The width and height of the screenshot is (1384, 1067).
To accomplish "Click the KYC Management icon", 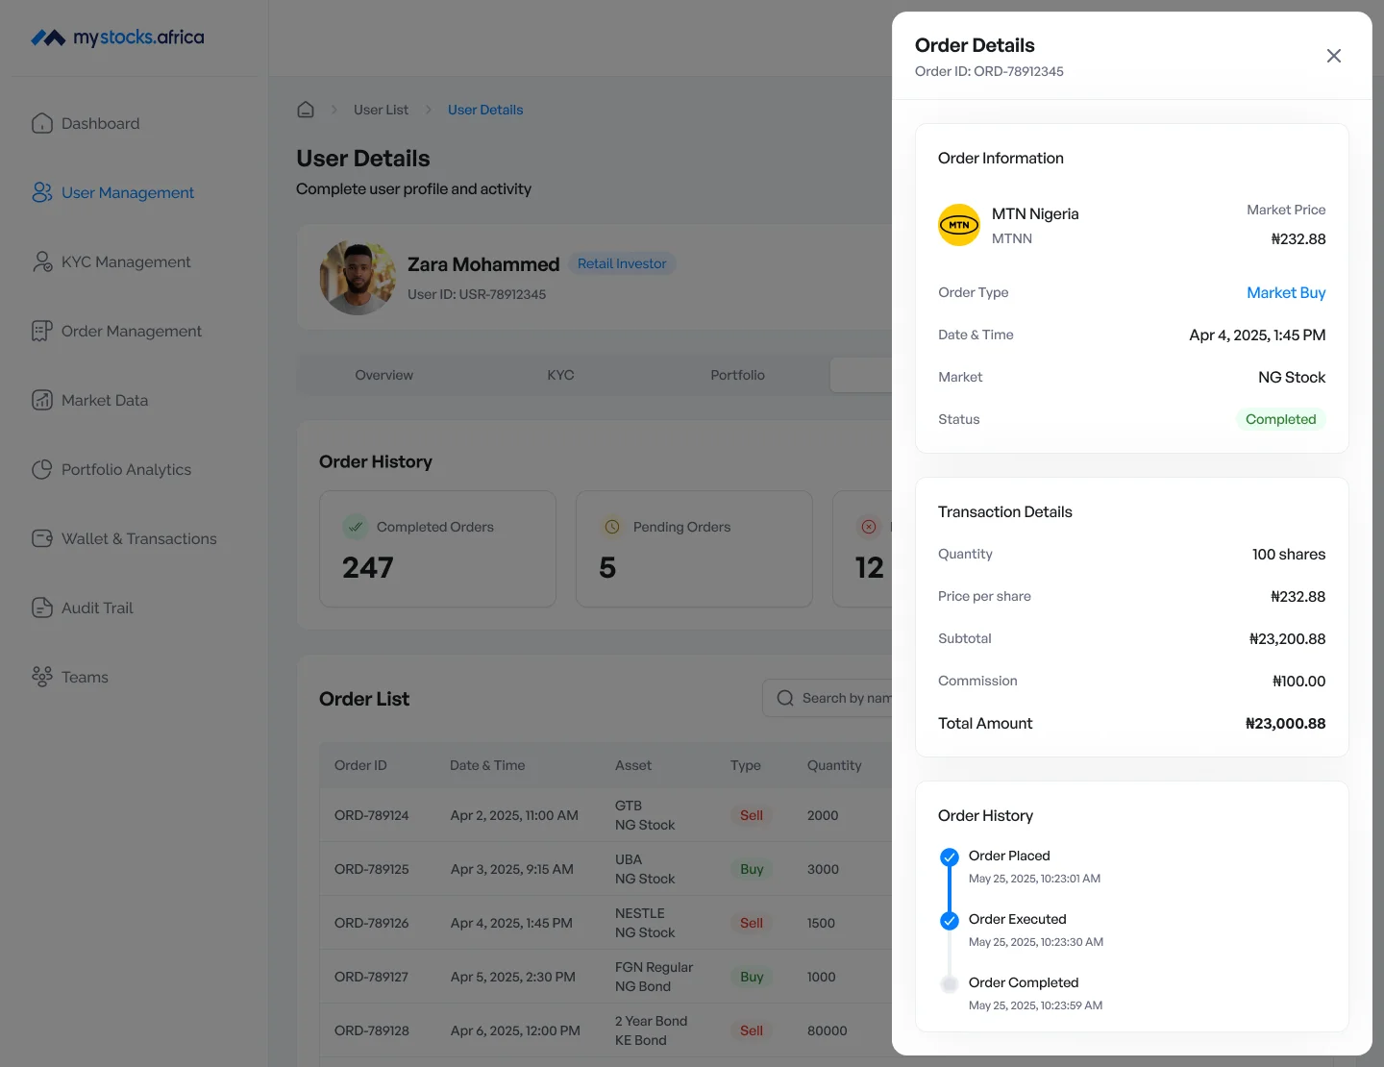I will pos(42,261).
